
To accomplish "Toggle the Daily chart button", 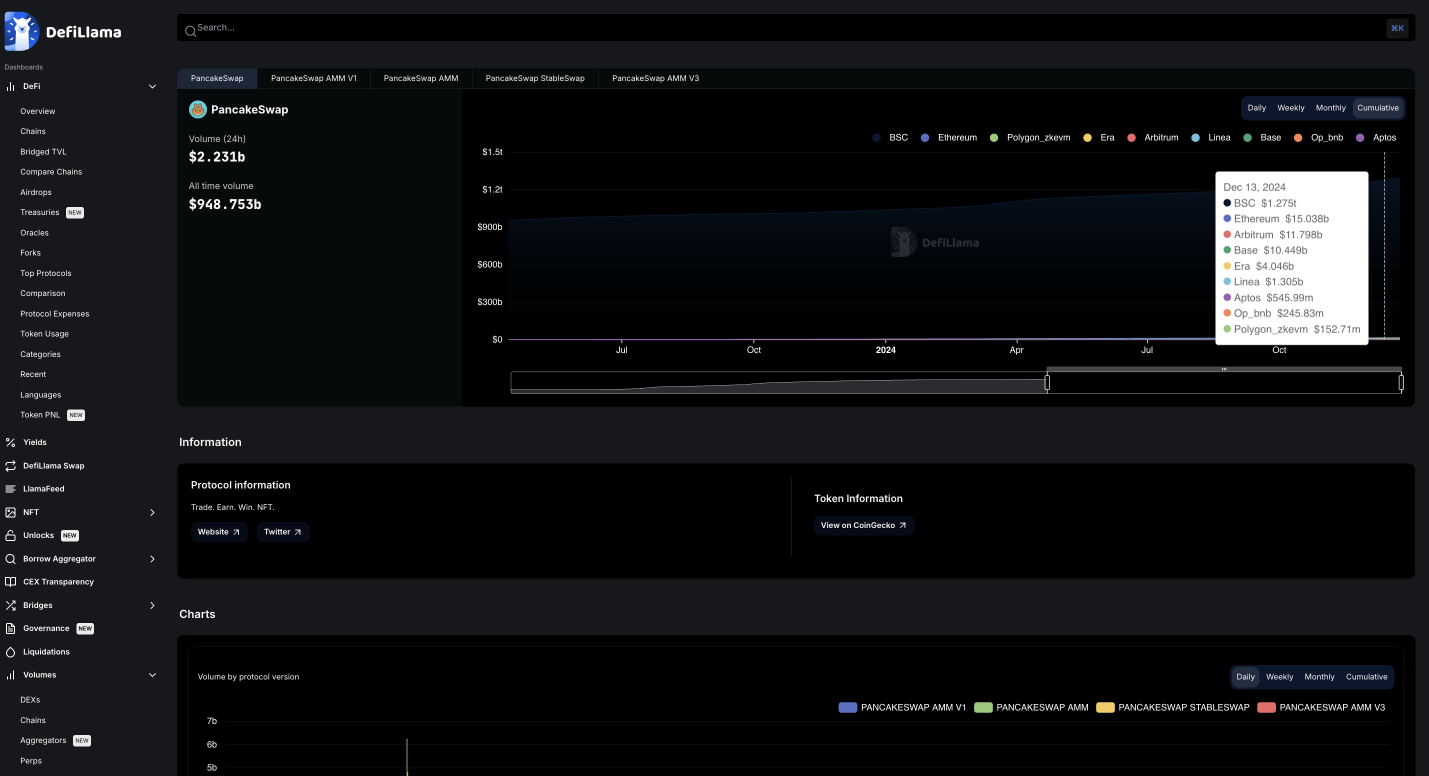I will tap(1257, 107).
